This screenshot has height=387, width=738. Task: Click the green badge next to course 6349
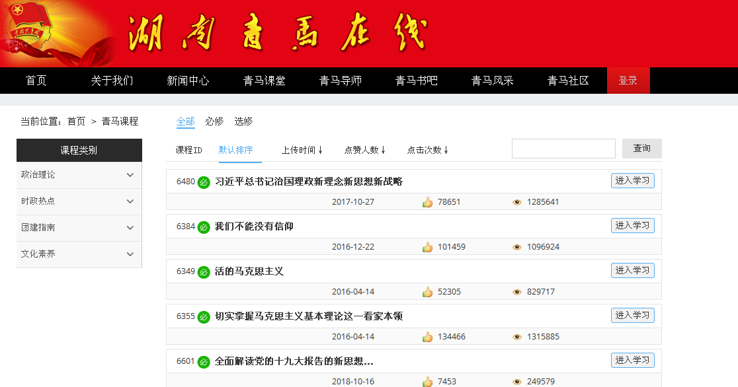point(204,272)
